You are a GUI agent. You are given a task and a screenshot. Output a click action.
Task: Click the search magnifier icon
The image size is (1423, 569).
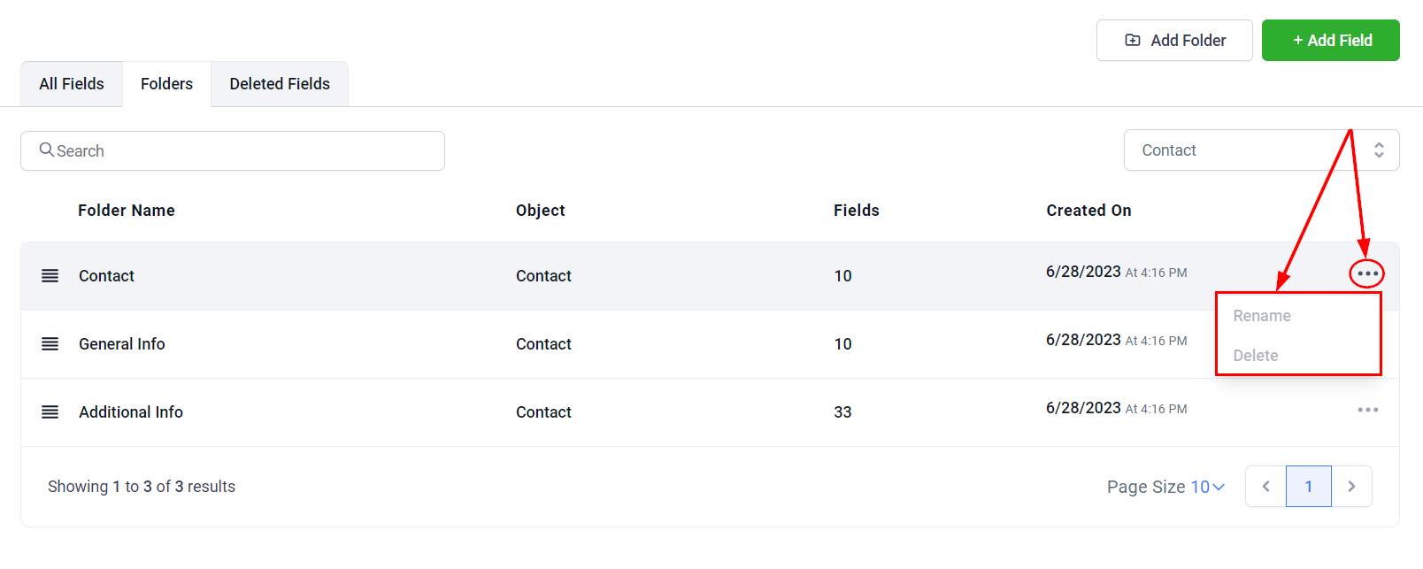[47, 150]
